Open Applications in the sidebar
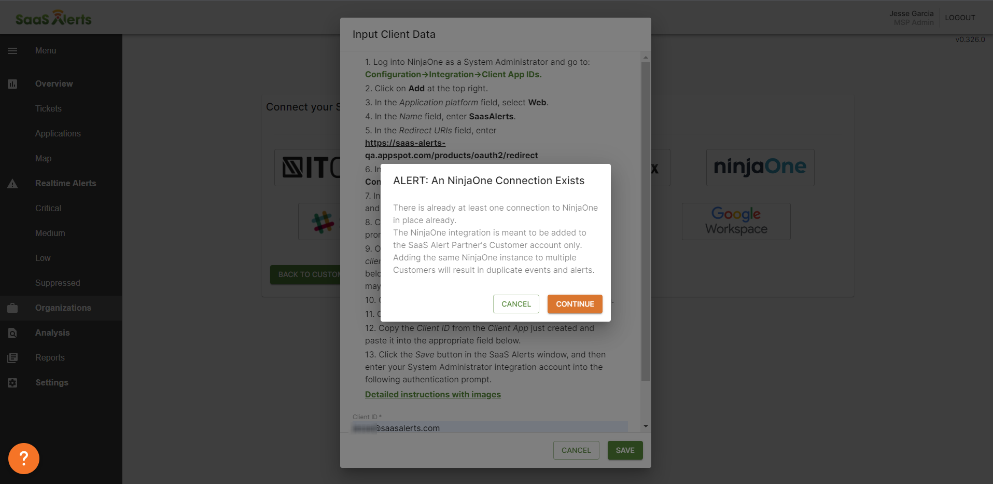This screenshot has width=993, height=484. point(58,134)
